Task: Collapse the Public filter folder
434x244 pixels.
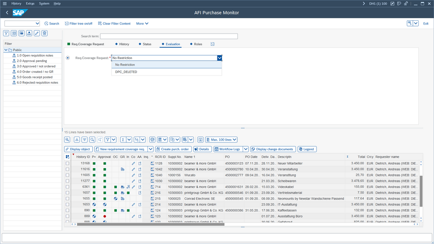Action: [x=5, y=50]
